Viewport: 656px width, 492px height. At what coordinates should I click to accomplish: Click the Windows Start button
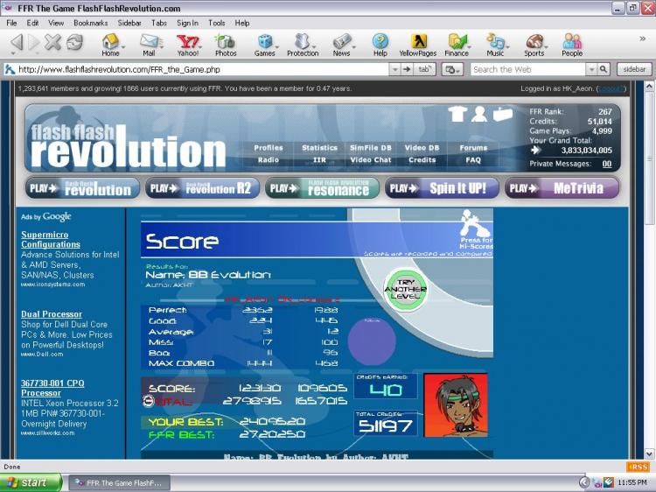(31, 482)
